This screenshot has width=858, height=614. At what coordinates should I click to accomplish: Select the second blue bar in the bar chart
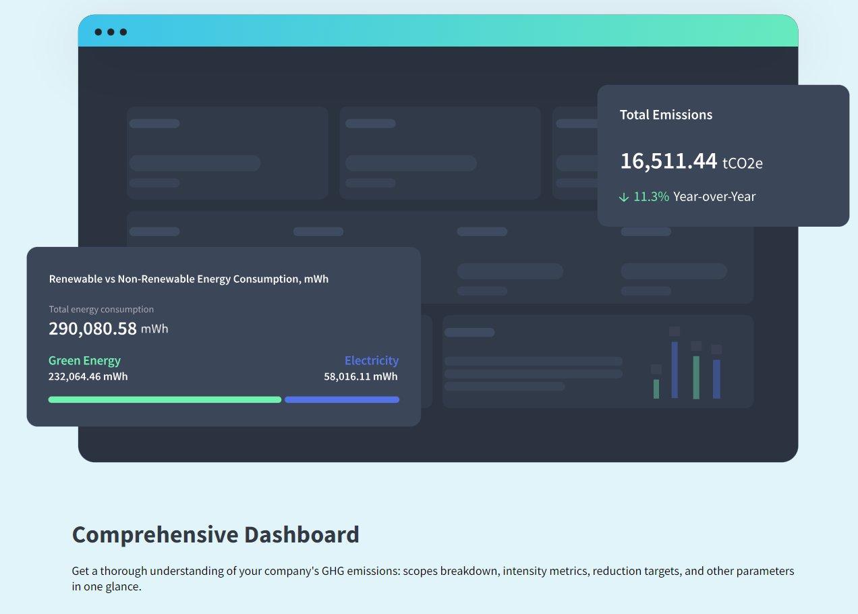716,379
